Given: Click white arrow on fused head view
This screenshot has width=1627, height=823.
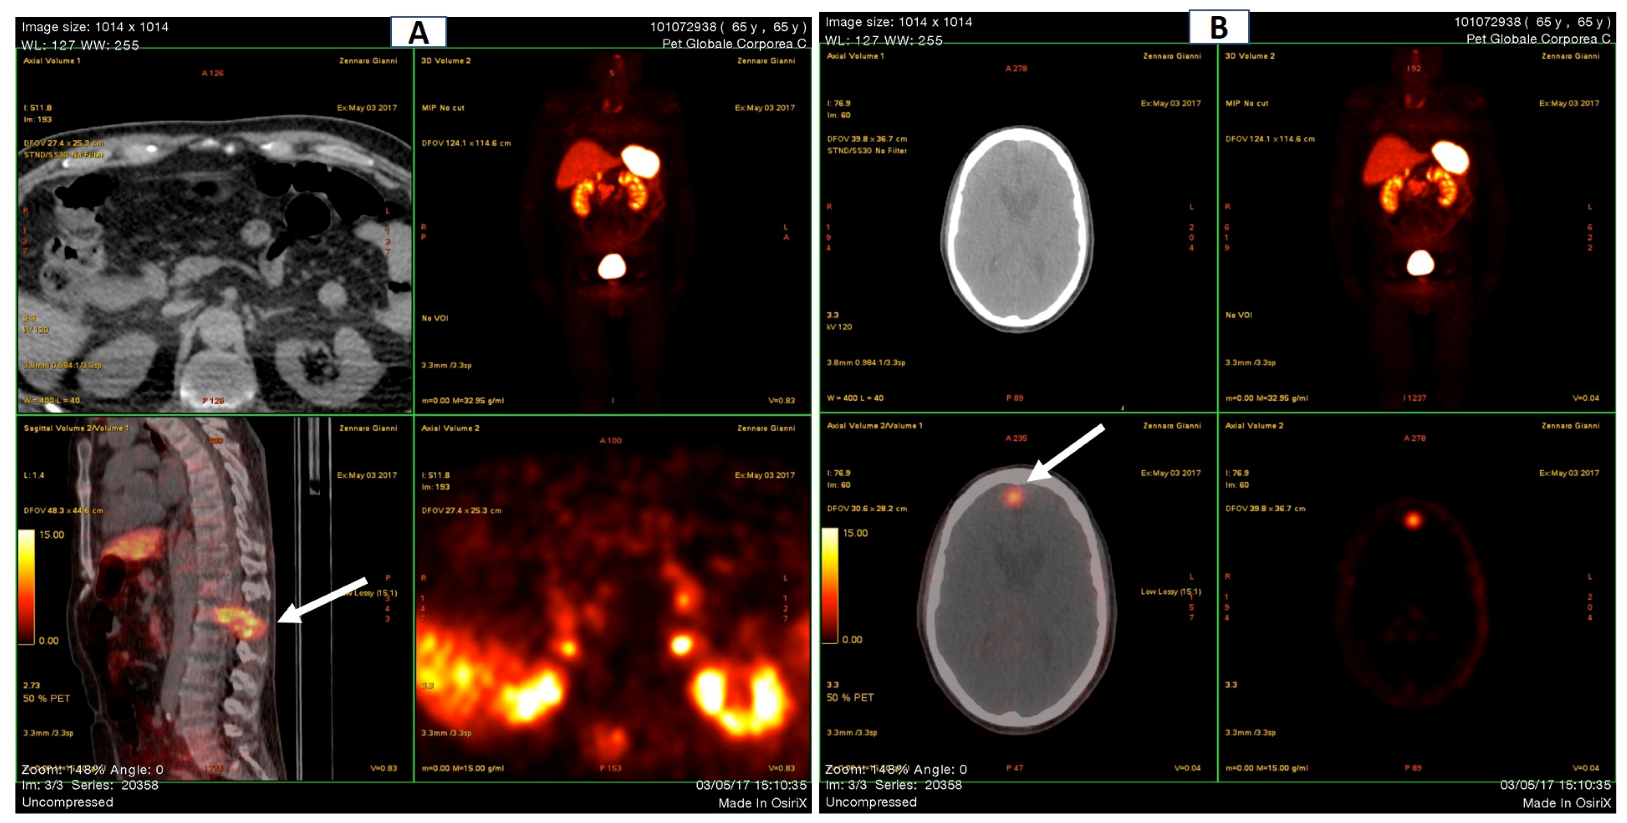Looking at the screenshot, I should [1066, 452].
